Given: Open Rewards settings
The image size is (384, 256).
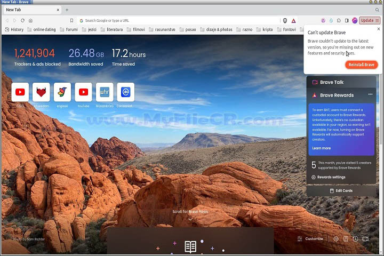Looking at the screenshot, I should point(329,177).
